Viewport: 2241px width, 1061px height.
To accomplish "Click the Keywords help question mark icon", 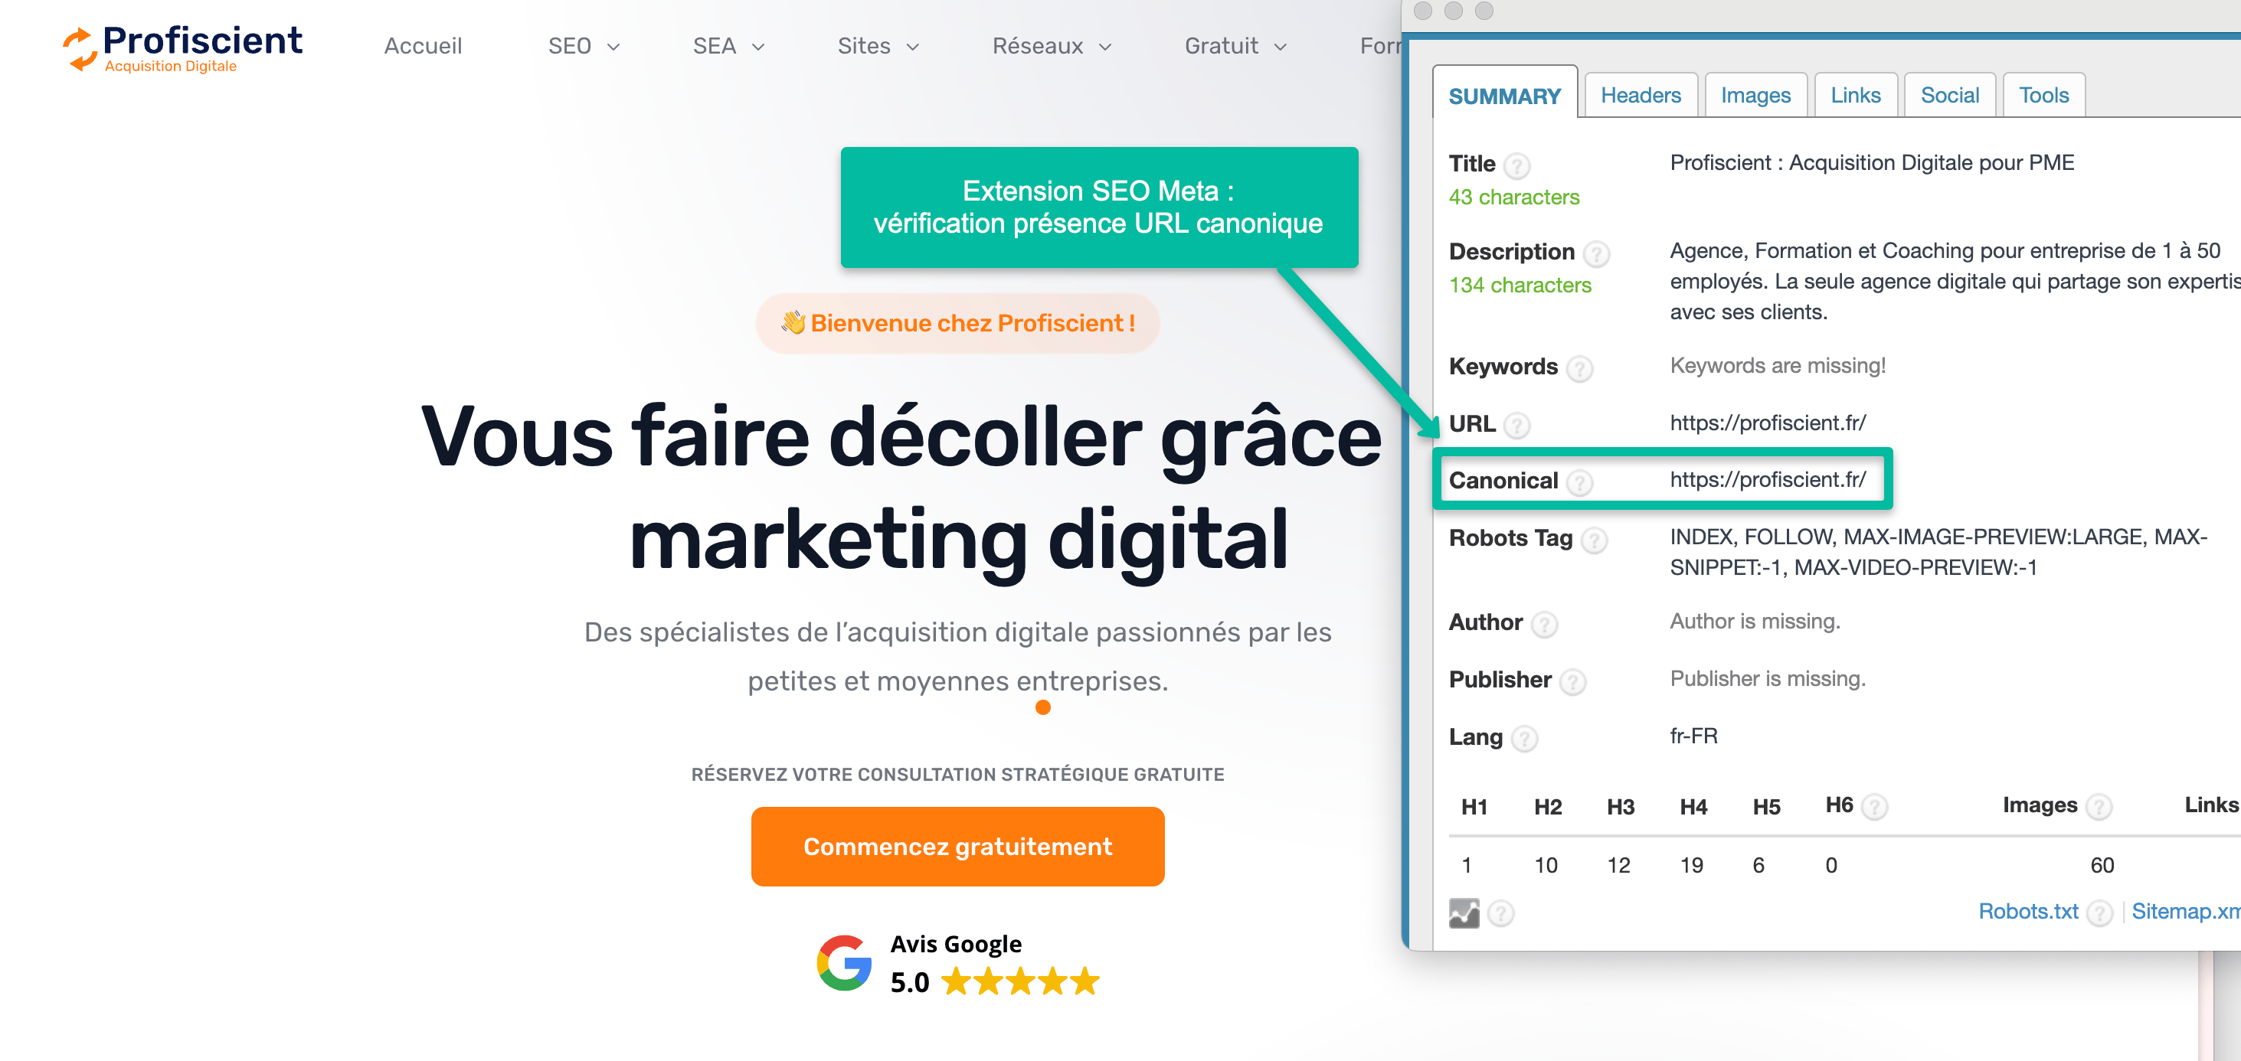I will (x=1580, y=369).
